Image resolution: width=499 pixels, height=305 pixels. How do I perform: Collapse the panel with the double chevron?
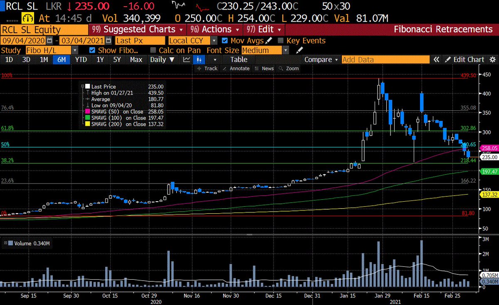(x=436, y=60)
